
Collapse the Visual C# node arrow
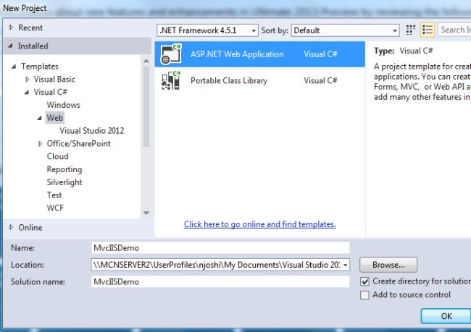[27, 92]
